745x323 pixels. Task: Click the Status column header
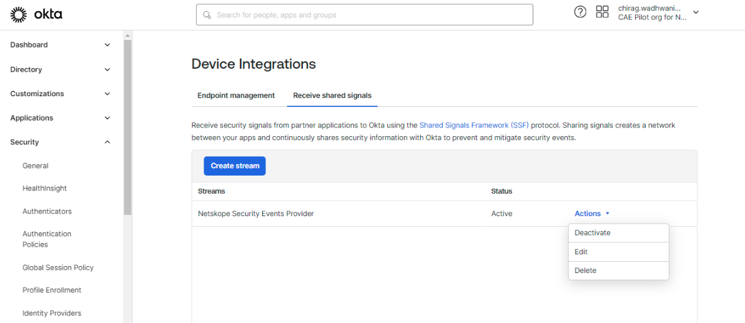(501, 191)
